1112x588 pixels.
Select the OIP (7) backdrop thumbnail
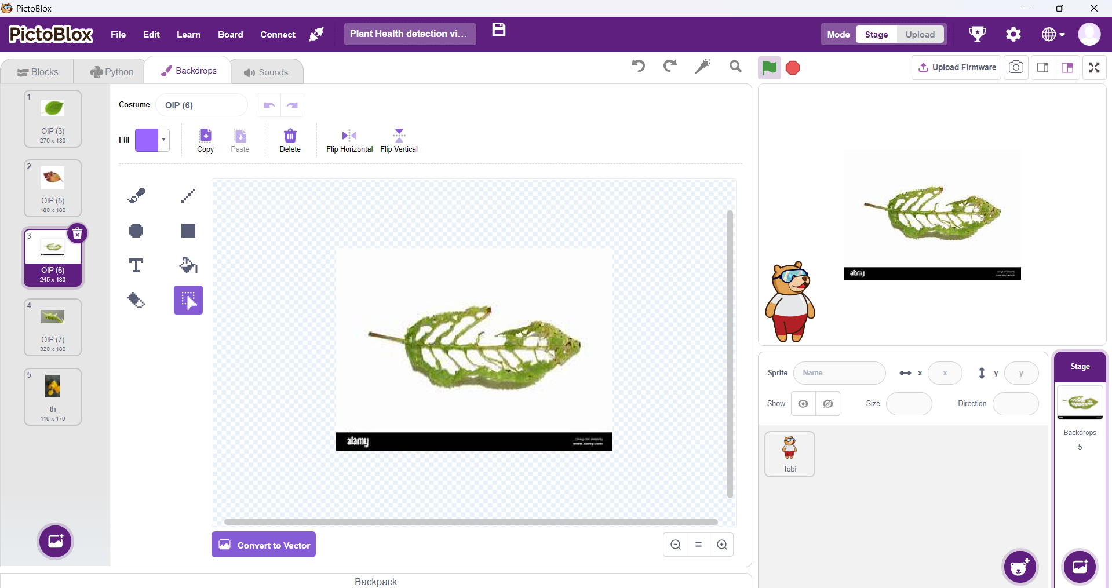pyautogui.click(x=53, y=327)
